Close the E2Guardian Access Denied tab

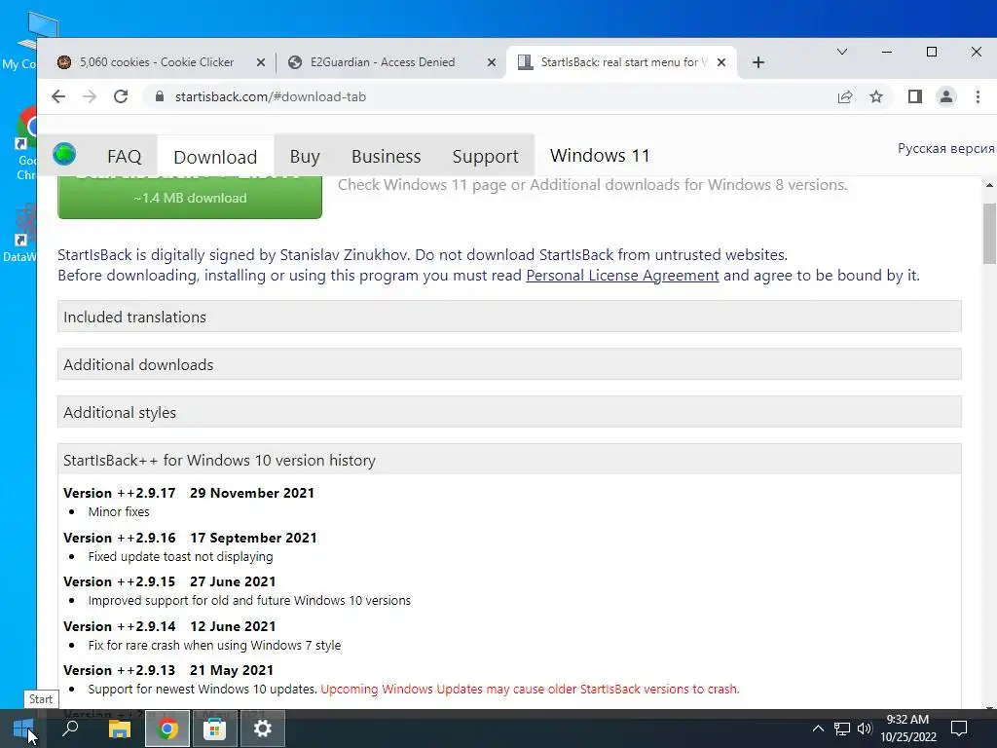[492, 62]
